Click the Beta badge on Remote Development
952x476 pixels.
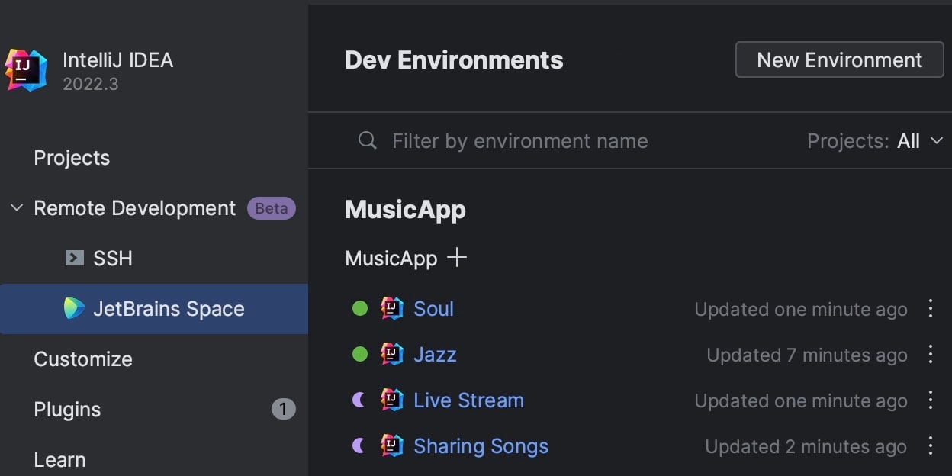tap(271, 208)
